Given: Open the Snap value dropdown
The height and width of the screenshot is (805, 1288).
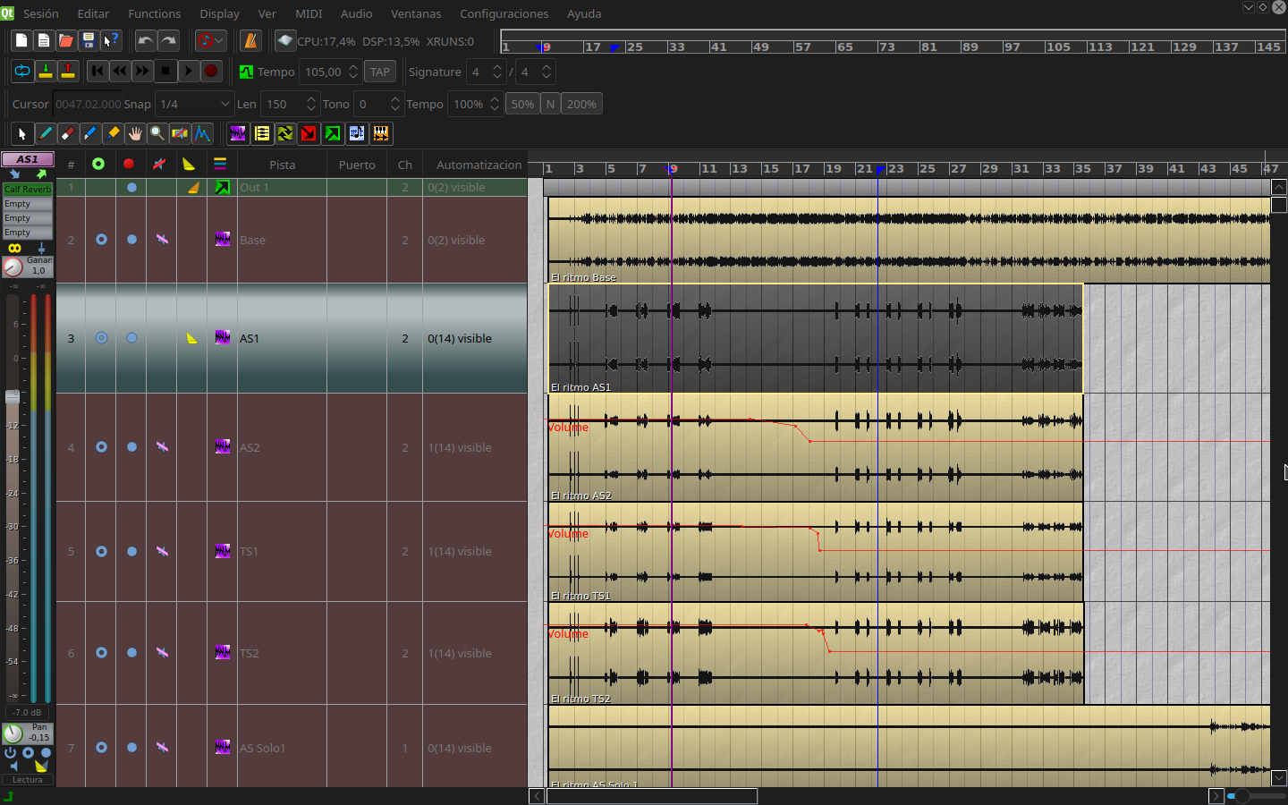Looking at the screenshot, I should 194,104.
